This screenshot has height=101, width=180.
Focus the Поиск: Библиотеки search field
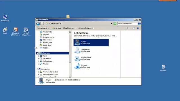click(127, 24)
